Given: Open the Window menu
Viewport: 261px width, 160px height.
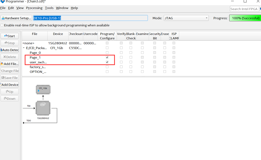Looking at the screenshot, I should pyautogui.click(x=62, y=8).
